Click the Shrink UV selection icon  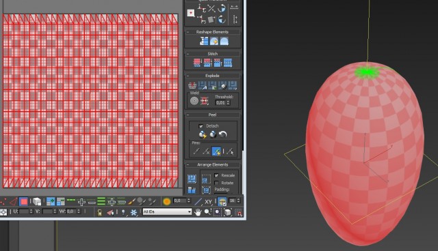61,201
